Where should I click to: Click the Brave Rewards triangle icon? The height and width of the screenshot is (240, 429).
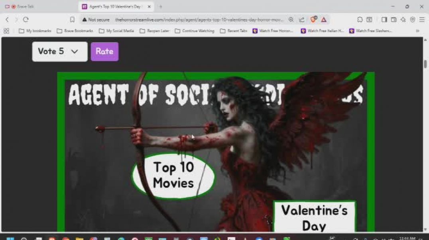[x=324, y=19]
